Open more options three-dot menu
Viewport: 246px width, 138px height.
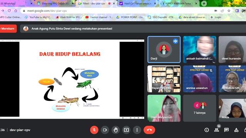[x=137, y=130]
